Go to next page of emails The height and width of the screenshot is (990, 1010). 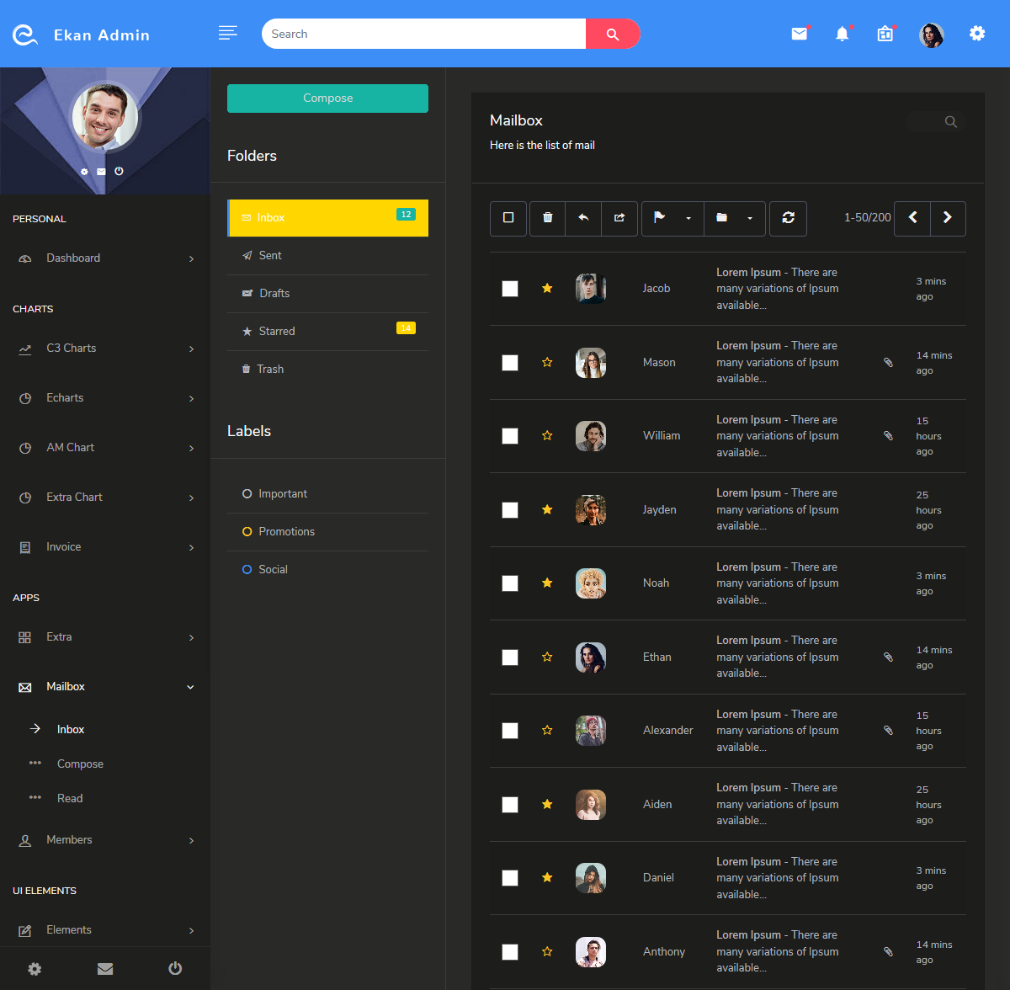(948, 218)
